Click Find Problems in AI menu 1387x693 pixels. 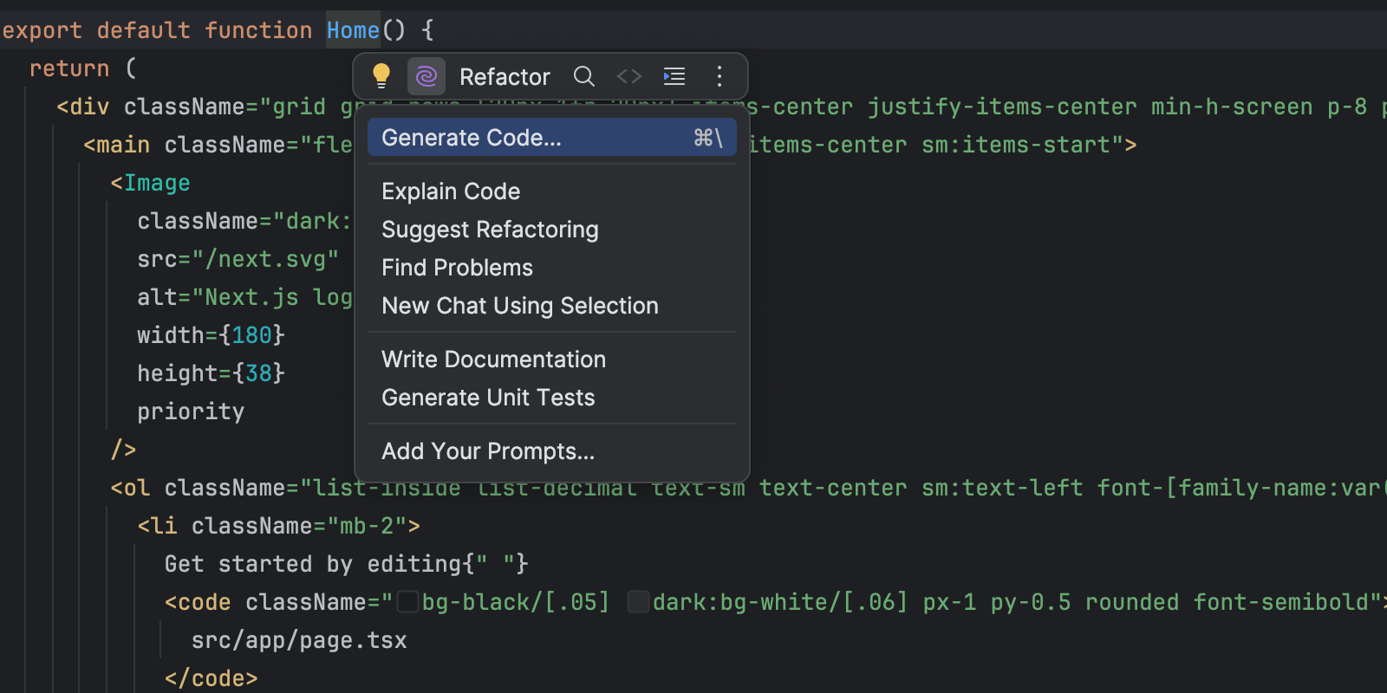[457, 268]
